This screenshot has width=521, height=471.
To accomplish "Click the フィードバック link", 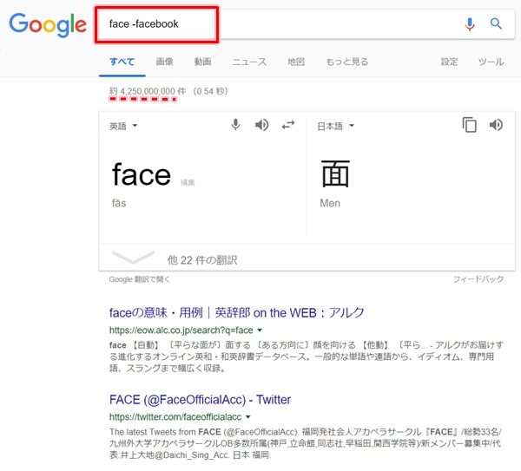I will pyautogui.click(x=478, y=279).
